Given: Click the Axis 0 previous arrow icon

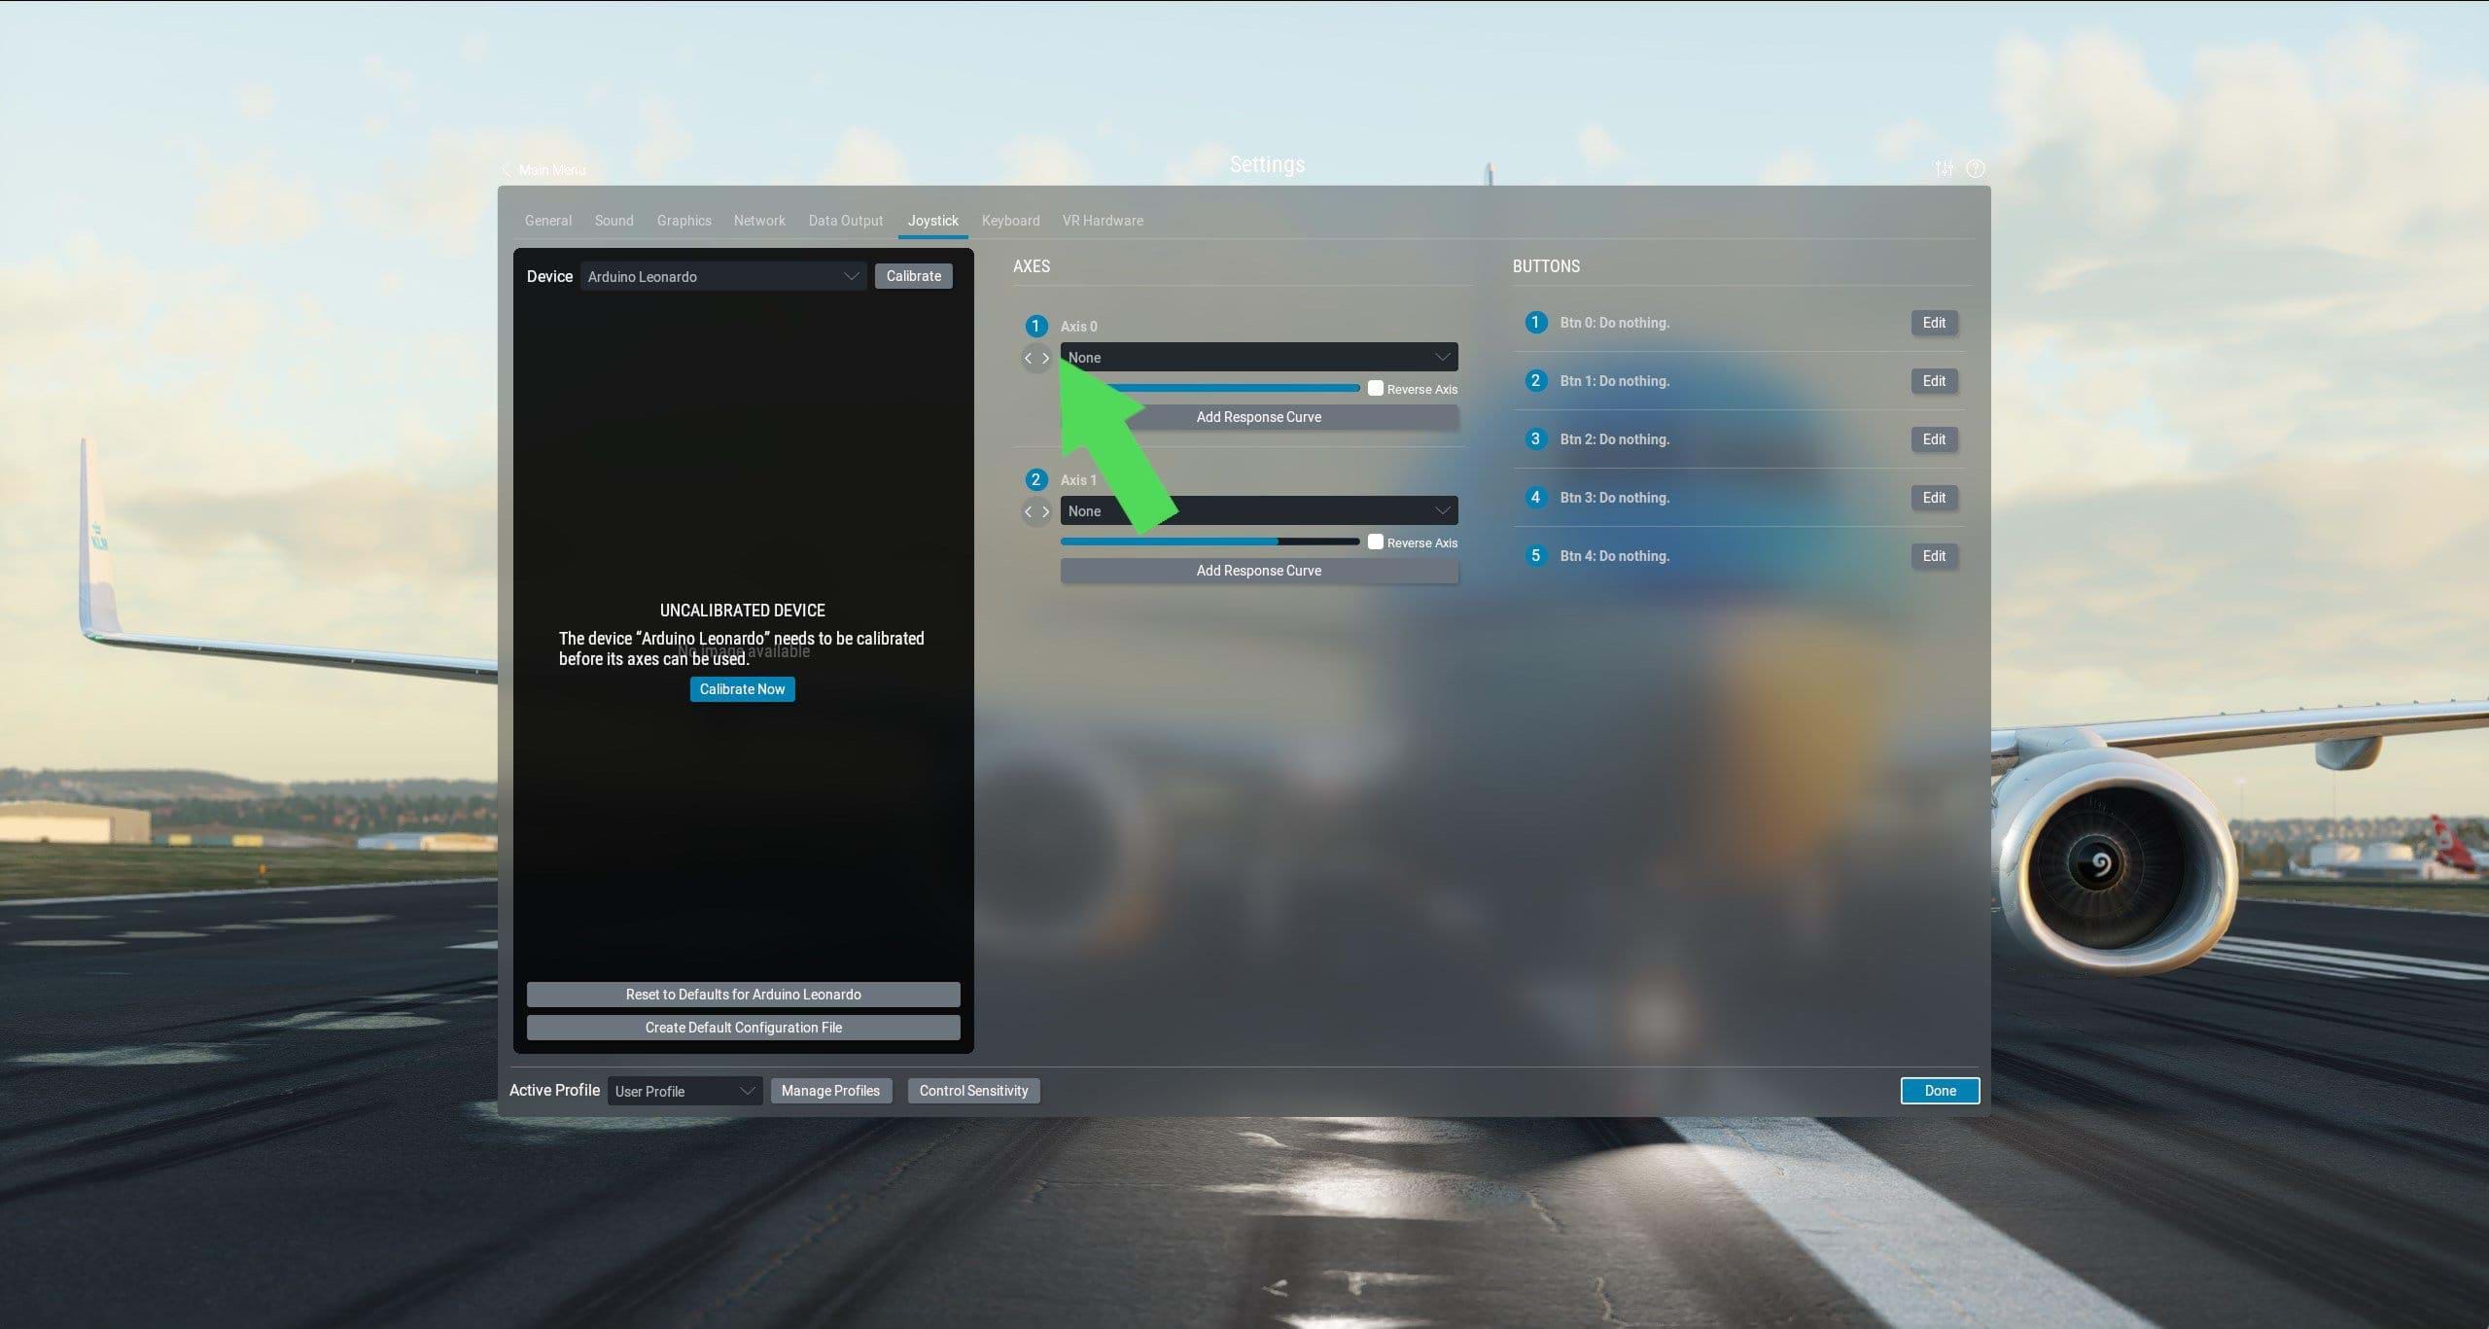Looking at the screenshot, I should click(1028, 358).
